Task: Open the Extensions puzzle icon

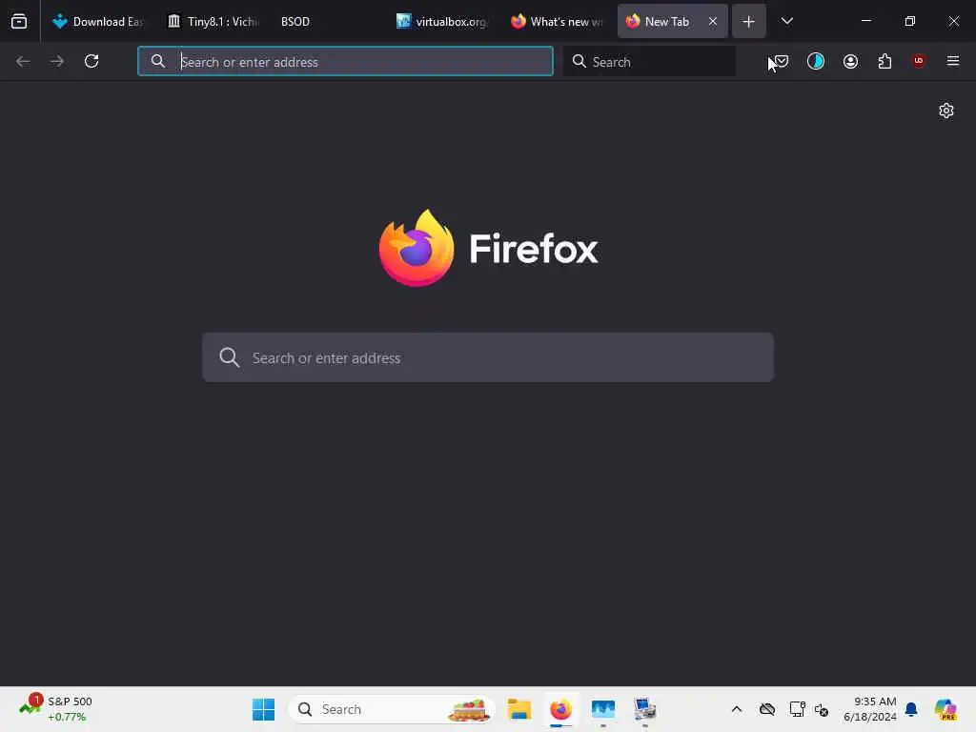Action: (x=884, y=61)
